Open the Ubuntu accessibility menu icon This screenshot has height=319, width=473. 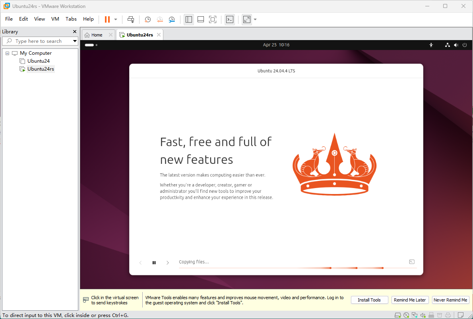(431, 45)
